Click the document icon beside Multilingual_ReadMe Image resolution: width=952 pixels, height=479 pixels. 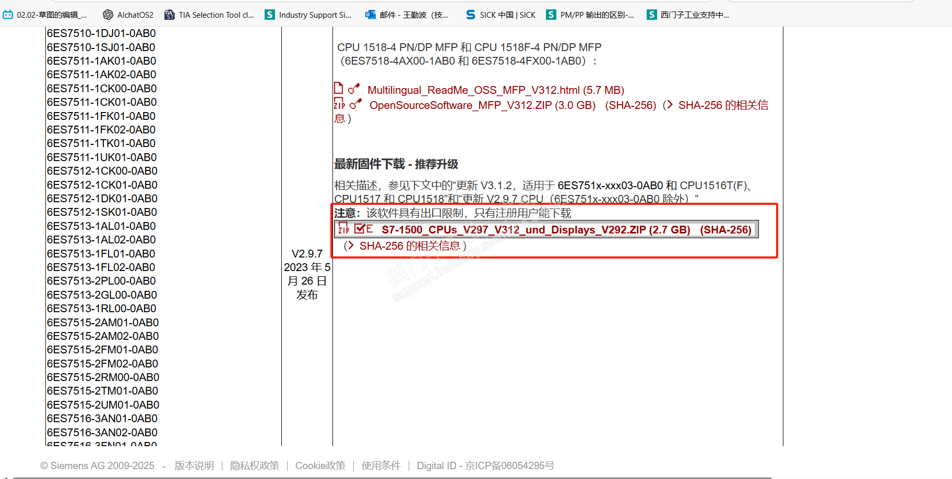click(x=339, y=88)
